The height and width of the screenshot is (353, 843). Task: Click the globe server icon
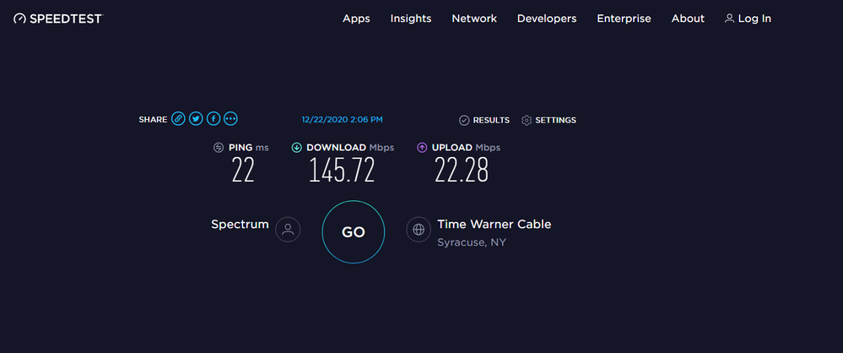pos(419,229)
